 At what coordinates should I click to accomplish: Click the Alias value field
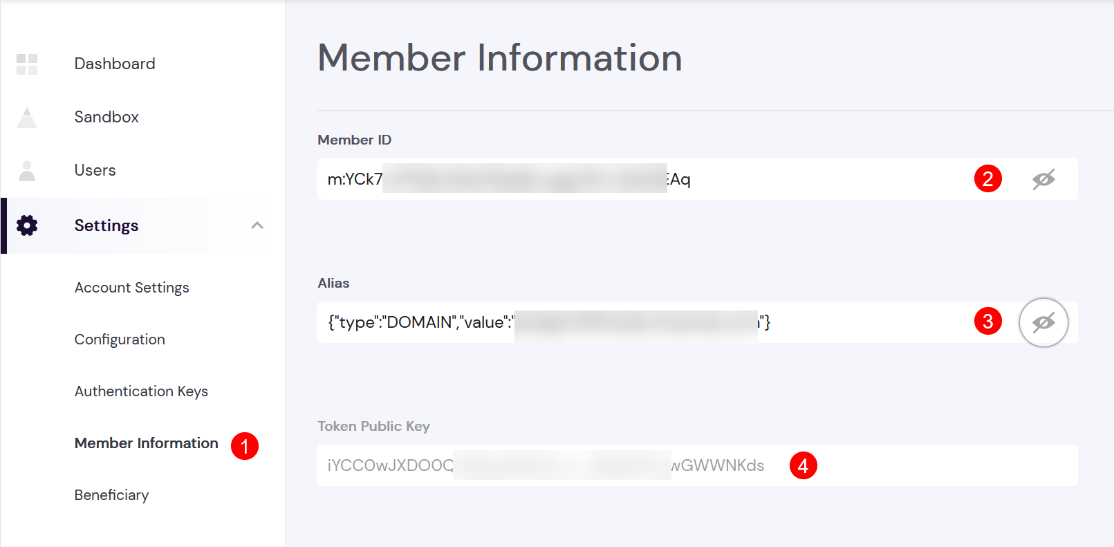tap(697, 322)
